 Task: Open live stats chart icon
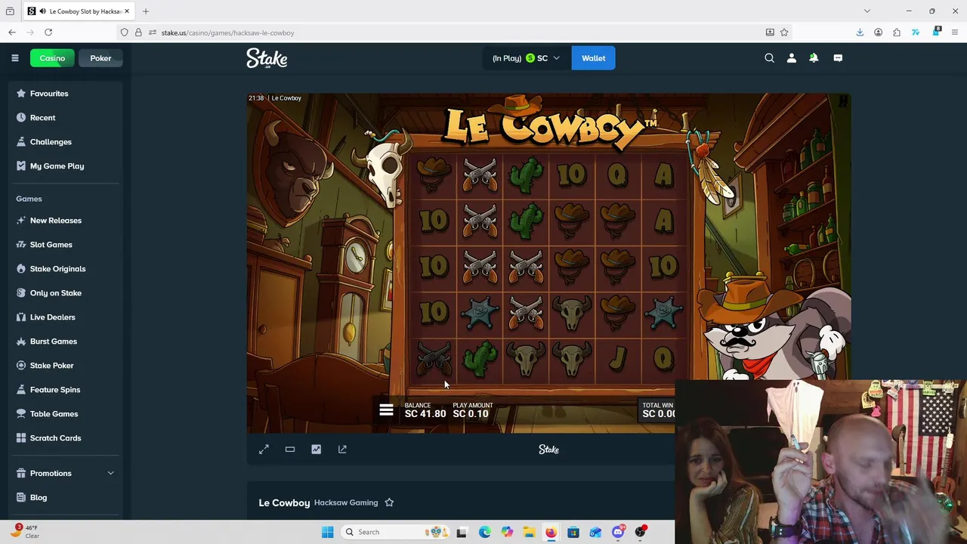316,450
